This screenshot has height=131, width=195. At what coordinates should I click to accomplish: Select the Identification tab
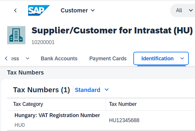point(157,59)
